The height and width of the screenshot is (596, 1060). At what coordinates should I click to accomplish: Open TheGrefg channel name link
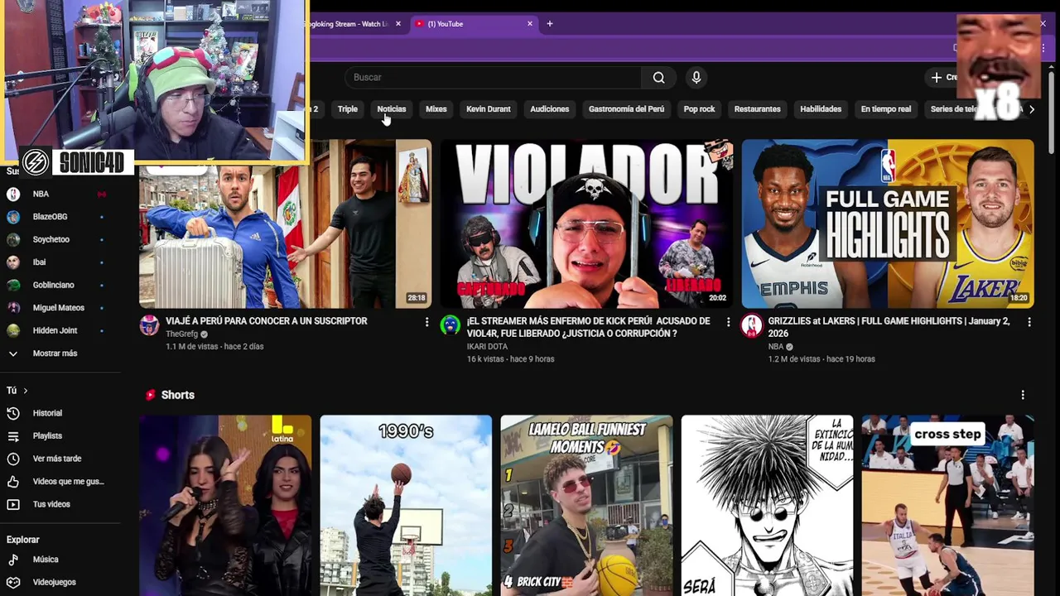point(181,334)
